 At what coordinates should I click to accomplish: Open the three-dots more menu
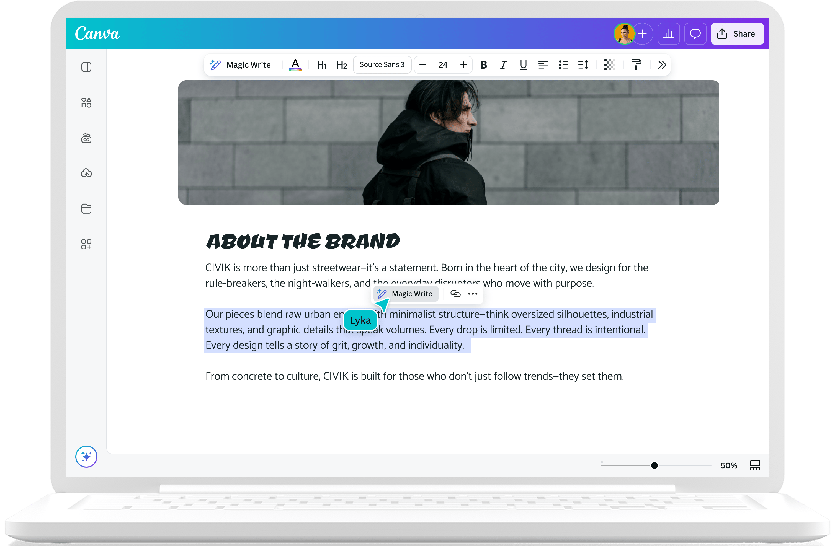pos(473,294)
